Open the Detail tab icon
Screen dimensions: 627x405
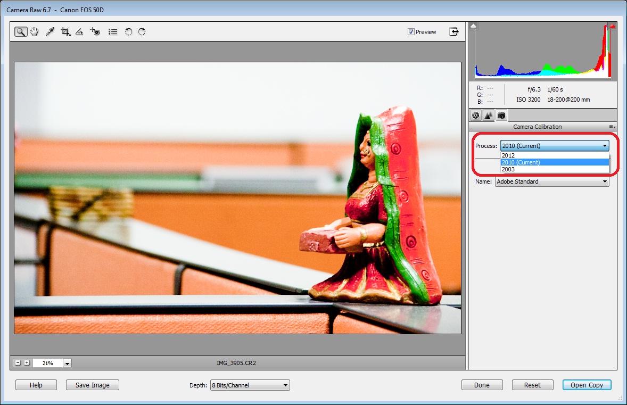pyautogui.click(x=488, y=115)
